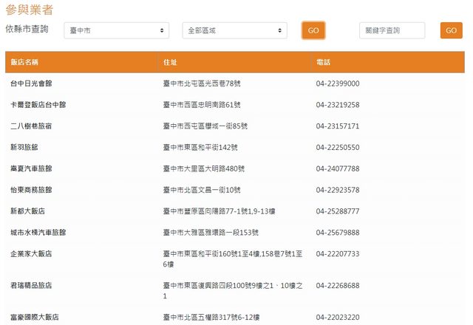This screenshot has height=325, width=473.
Task: Select hotel name 嵩夏汽車旅館
Action: point(31,168)
